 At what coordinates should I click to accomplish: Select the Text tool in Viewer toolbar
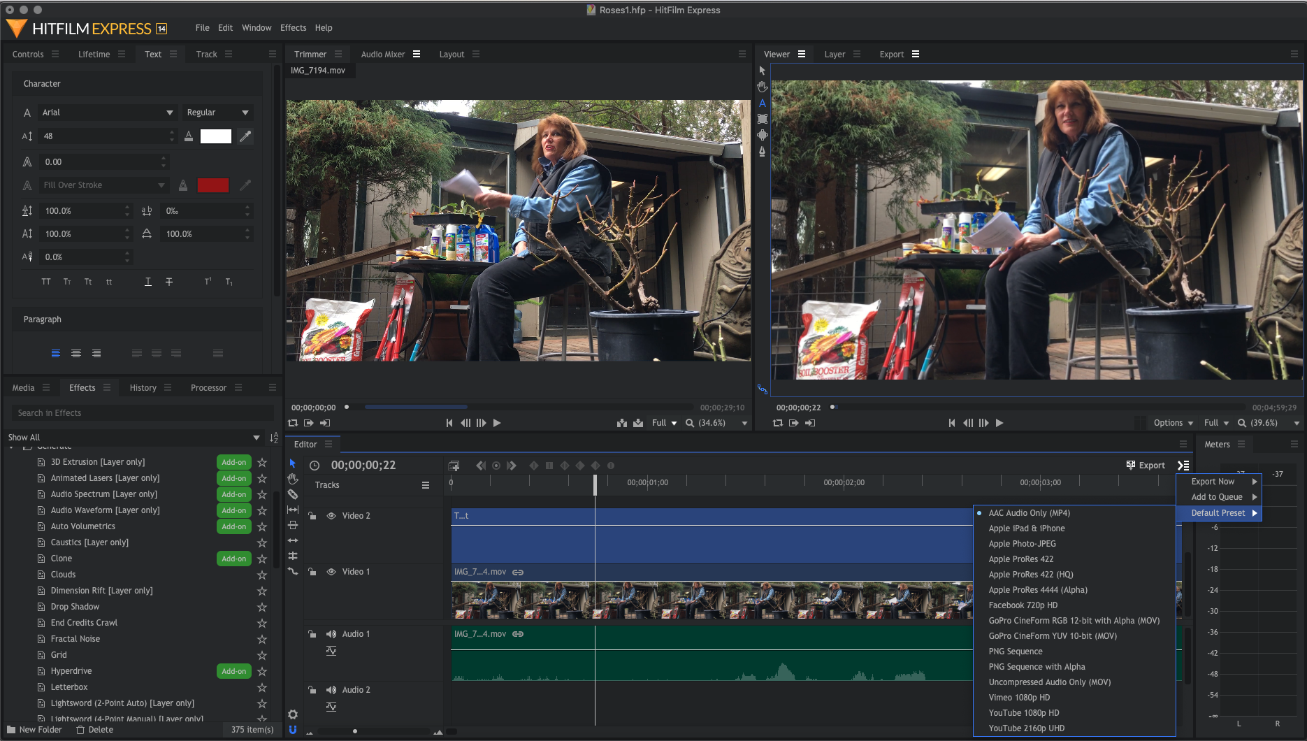762,103
